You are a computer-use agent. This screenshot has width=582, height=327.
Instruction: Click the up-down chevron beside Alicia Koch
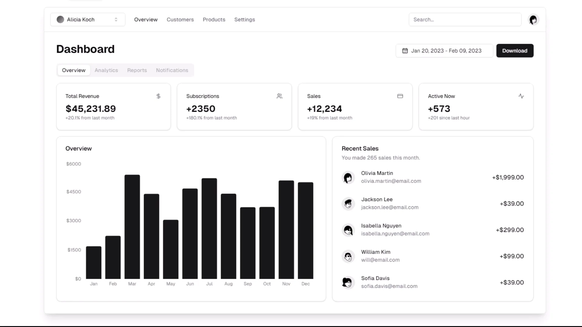click(x=116, y=20)
